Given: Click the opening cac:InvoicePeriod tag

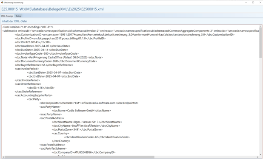Looking at the screenshot, I should pos(27,69).
